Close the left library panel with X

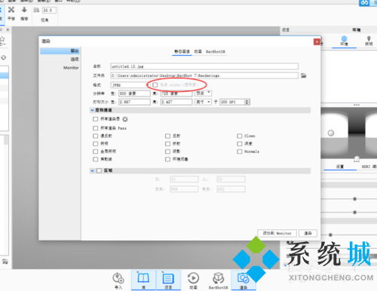point(8,29)
